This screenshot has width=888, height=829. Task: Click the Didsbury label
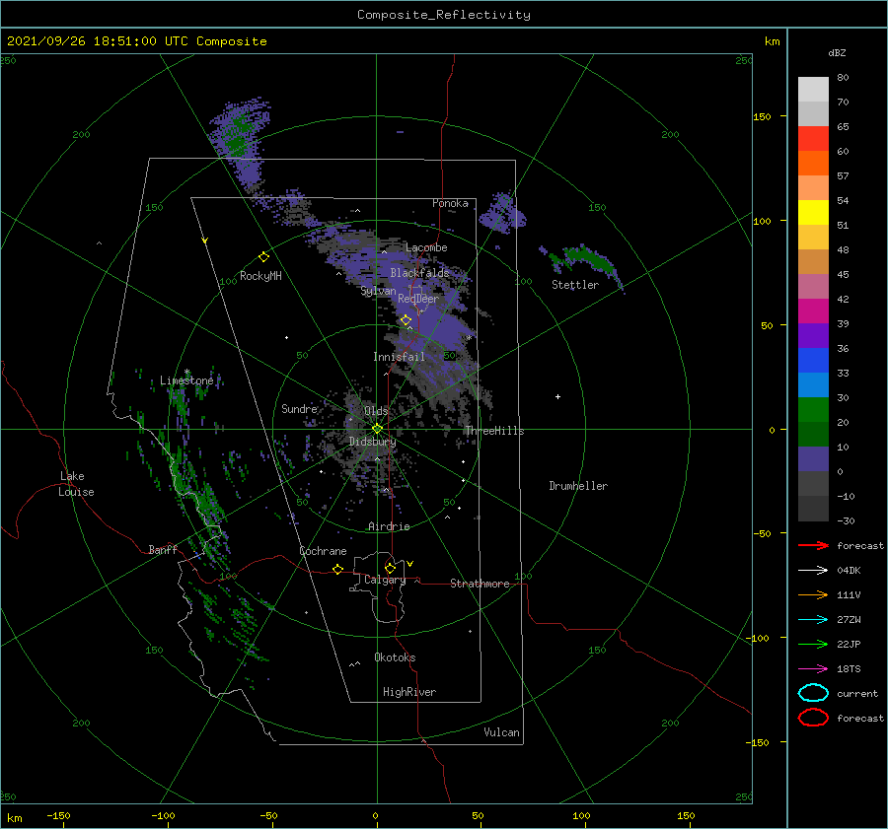tap(372, 442)
